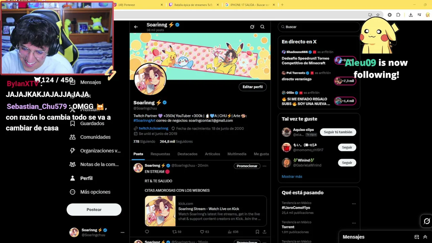The height and width of the screenshot is (243, 432).
Task: Open the 264,8 mil Seguidores list
Action: click(176, 141)
